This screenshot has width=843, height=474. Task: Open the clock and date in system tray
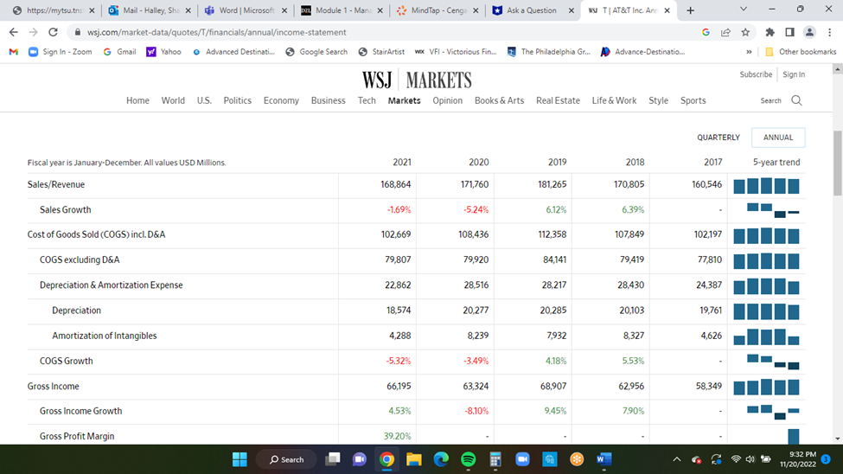tap(798, 459)
